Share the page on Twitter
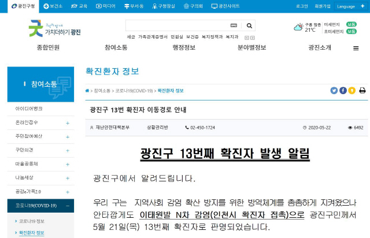 point(334,91)
